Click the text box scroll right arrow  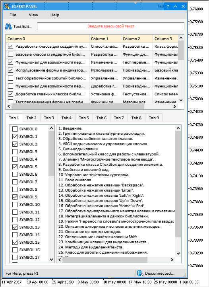(172, 260)
